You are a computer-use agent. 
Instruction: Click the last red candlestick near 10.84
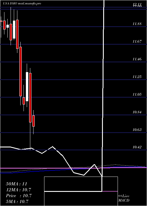[34, 121]
